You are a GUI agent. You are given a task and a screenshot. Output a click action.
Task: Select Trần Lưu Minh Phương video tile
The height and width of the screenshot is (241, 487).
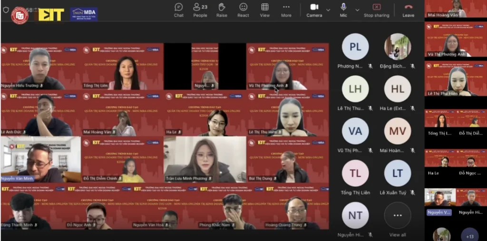click(205, 160)
